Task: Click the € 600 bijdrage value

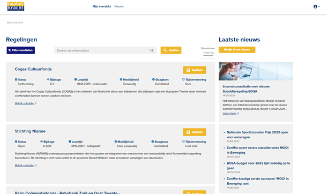Action: (x=47, y=146)
